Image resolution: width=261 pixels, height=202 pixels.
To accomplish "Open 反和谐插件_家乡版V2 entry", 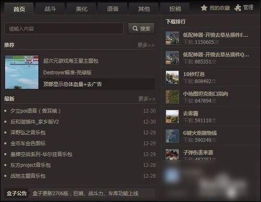I will click(x=35, y=122).
